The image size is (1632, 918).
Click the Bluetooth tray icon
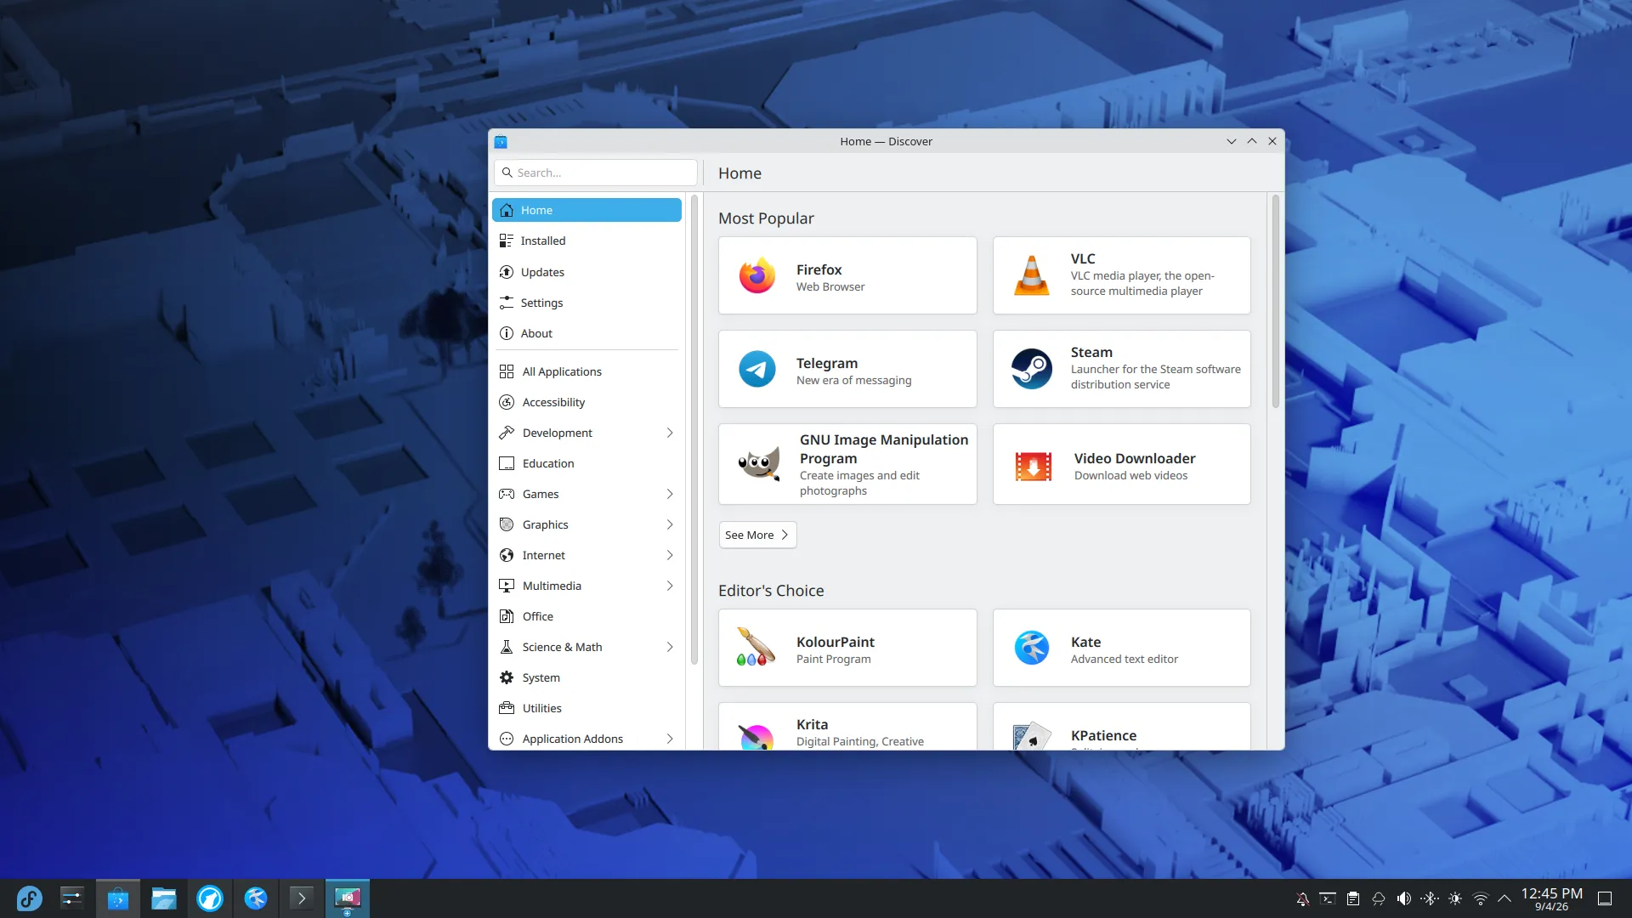[x=1430, y=898]
